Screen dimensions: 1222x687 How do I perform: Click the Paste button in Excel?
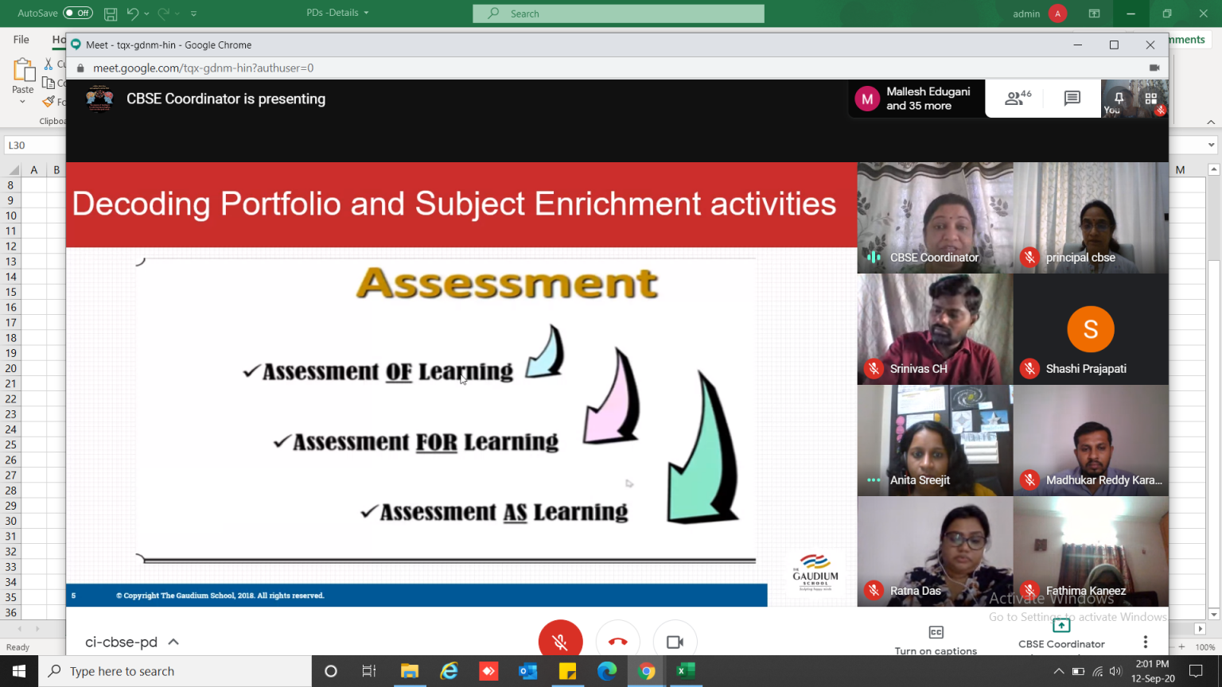click(23, 76)
